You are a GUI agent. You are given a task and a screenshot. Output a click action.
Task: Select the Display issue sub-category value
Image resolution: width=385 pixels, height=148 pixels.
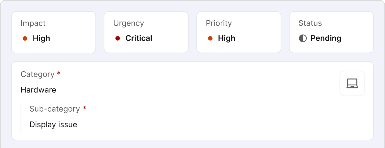[53, 125]
